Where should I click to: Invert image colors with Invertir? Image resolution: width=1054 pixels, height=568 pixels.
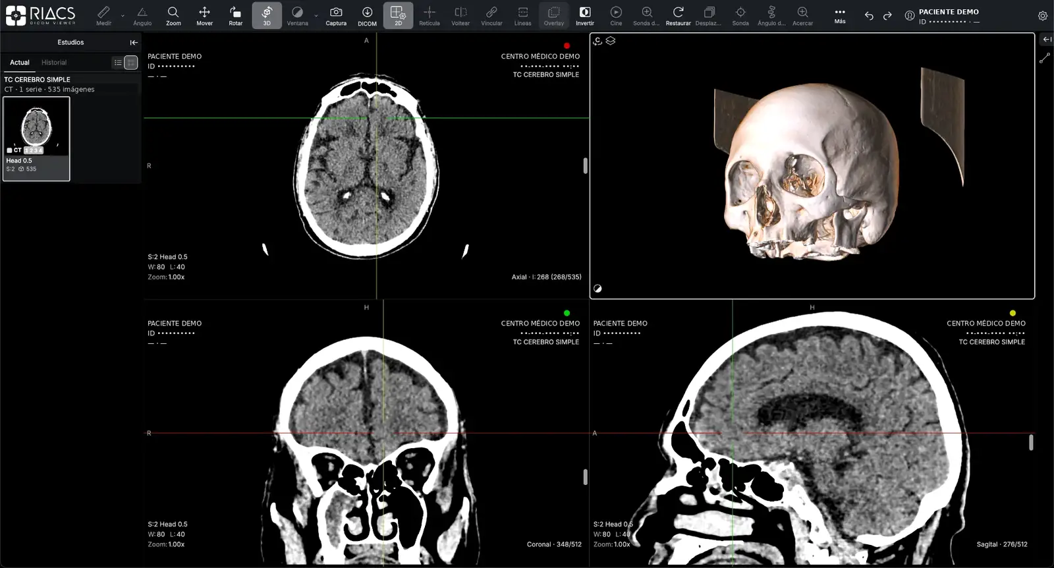(x=585, y=15)
